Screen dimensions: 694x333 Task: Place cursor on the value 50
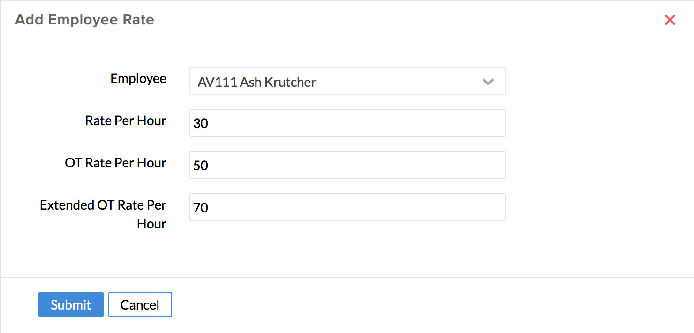pos(201,166)
